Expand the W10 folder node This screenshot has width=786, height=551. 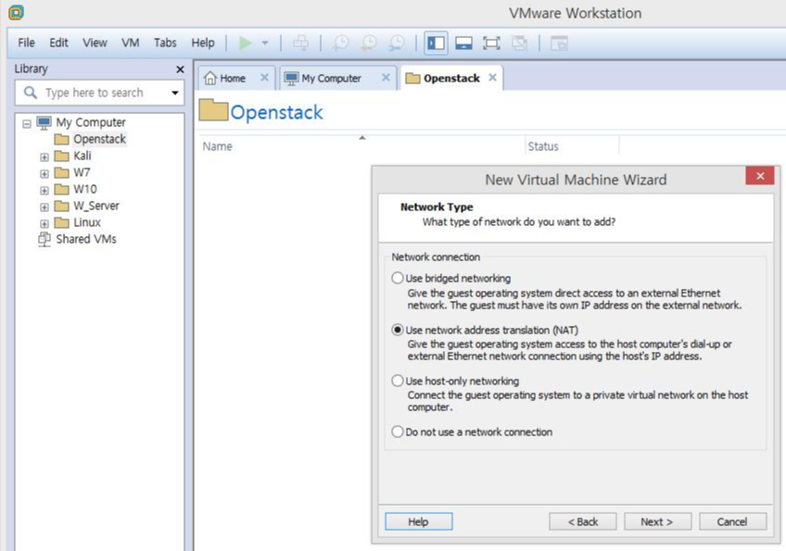pyautogui.click(x=44, y=191)
